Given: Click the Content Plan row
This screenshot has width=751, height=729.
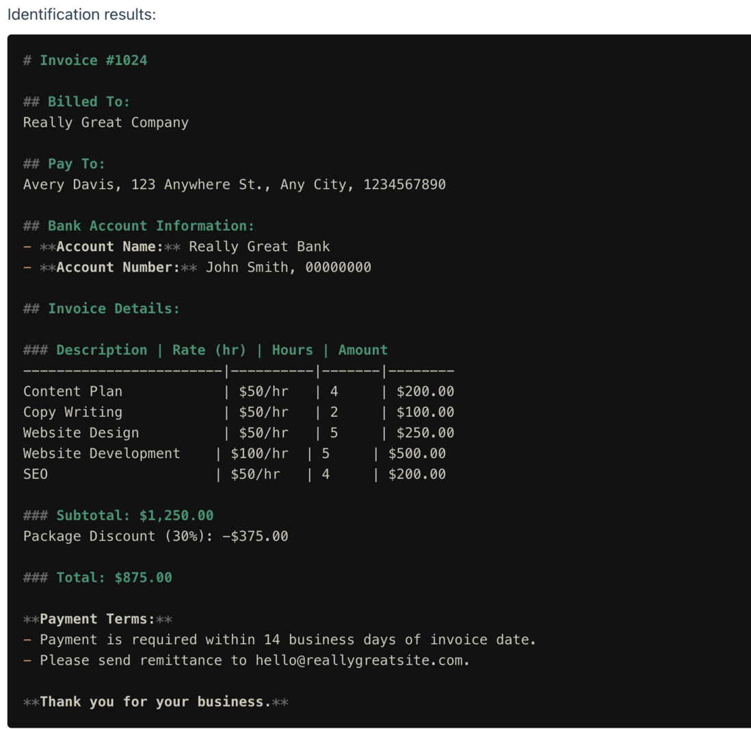Looking at the screenshot, I should point(239,391).
